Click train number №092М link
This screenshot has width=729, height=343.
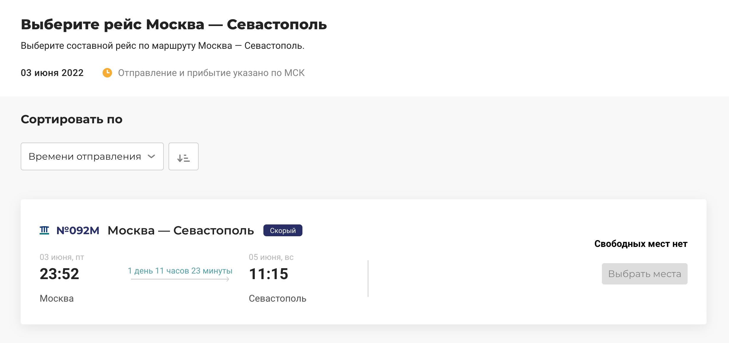click(78, 230)
